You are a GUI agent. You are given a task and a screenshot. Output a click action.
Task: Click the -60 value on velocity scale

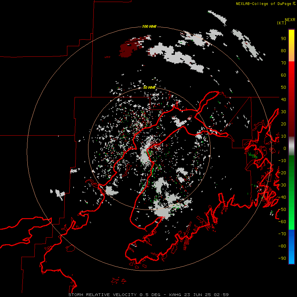282,222
